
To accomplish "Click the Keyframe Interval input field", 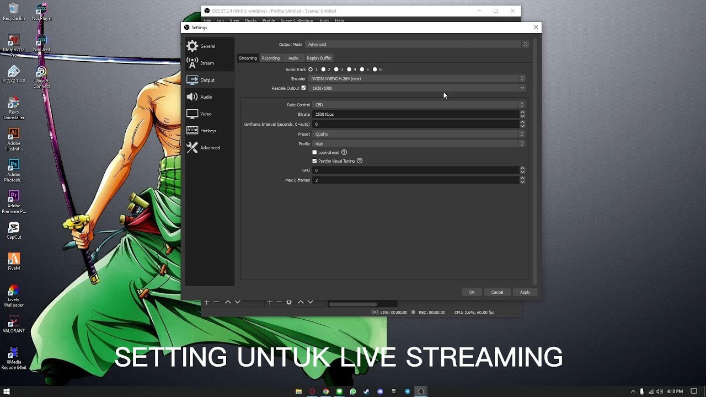I will pyautogui.click(x=416, y=124).
